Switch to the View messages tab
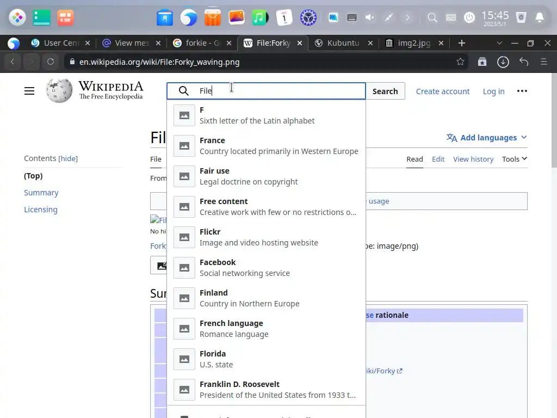Screen dimensions: 557x418 [131, 43]
